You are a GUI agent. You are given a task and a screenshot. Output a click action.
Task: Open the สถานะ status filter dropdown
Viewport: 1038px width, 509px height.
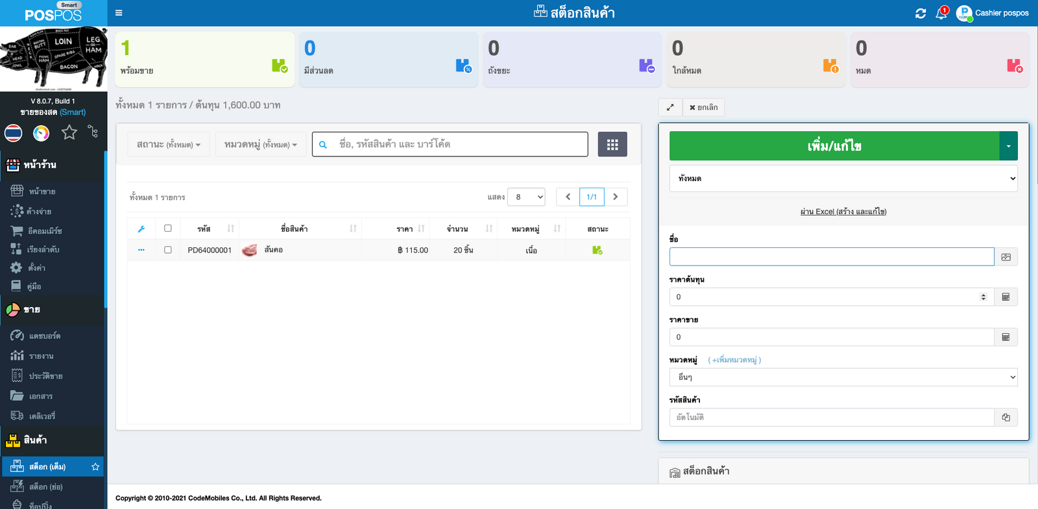click(x=168, y=144)
